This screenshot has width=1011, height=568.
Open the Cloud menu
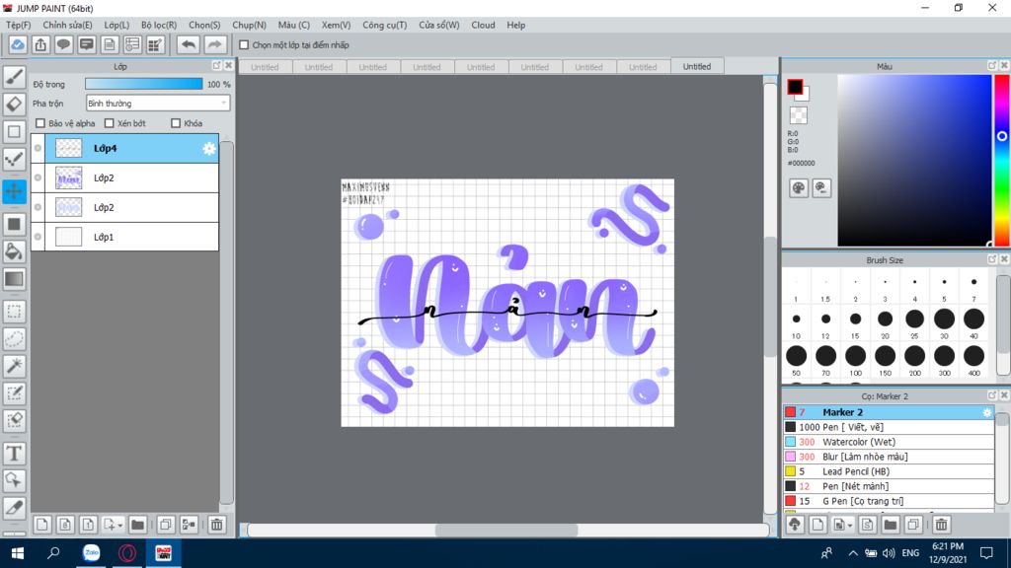pyautogui.click(x=483, y=25)
